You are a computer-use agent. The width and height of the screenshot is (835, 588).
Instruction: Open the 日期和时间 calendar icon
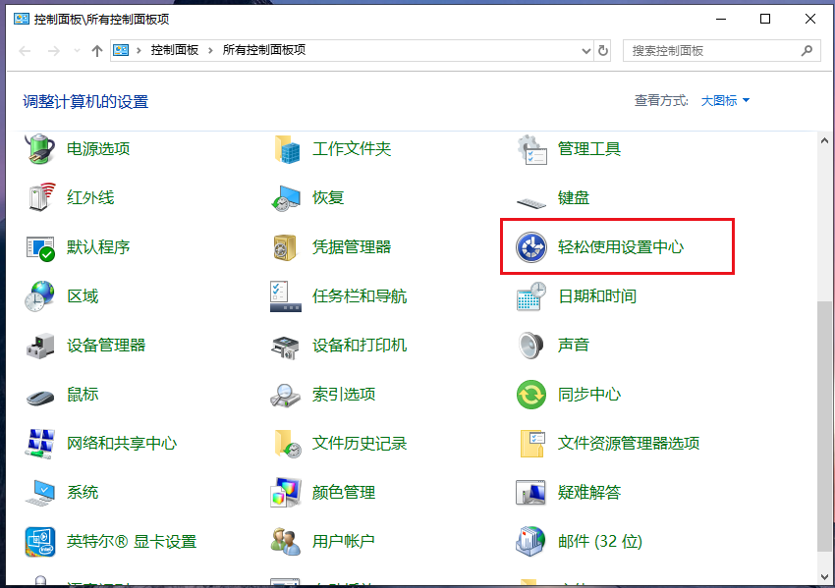[x=531, y=296]
